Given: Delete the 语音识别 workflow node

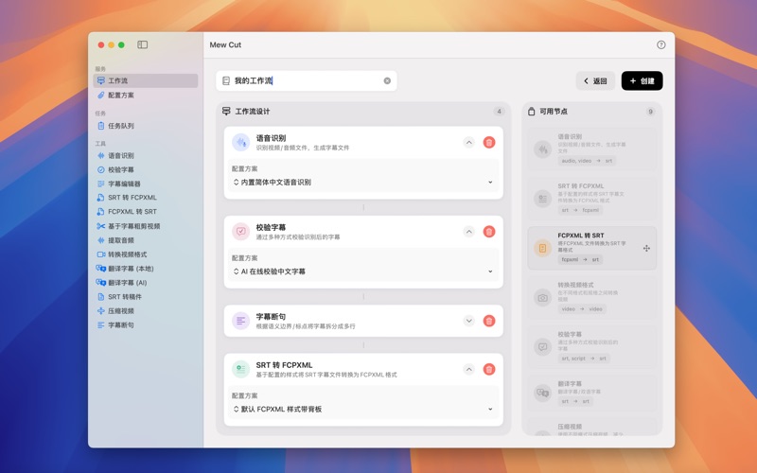Looking at the screenshot, I should [489, 143].
